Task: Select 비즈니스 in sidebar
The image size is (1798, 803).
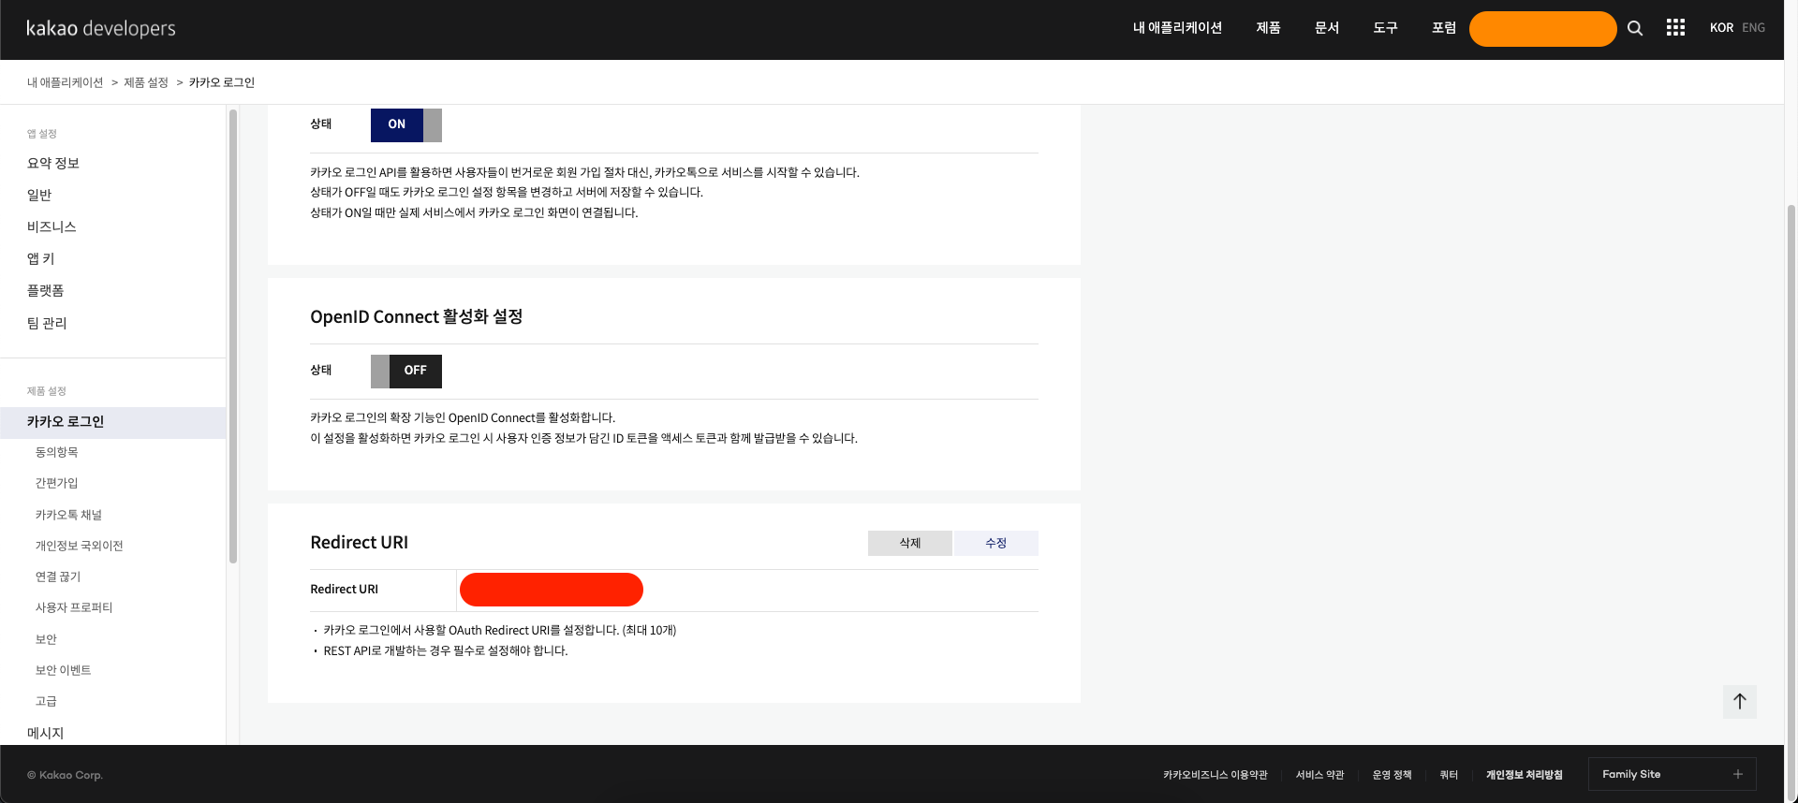Action: (52, 226)
